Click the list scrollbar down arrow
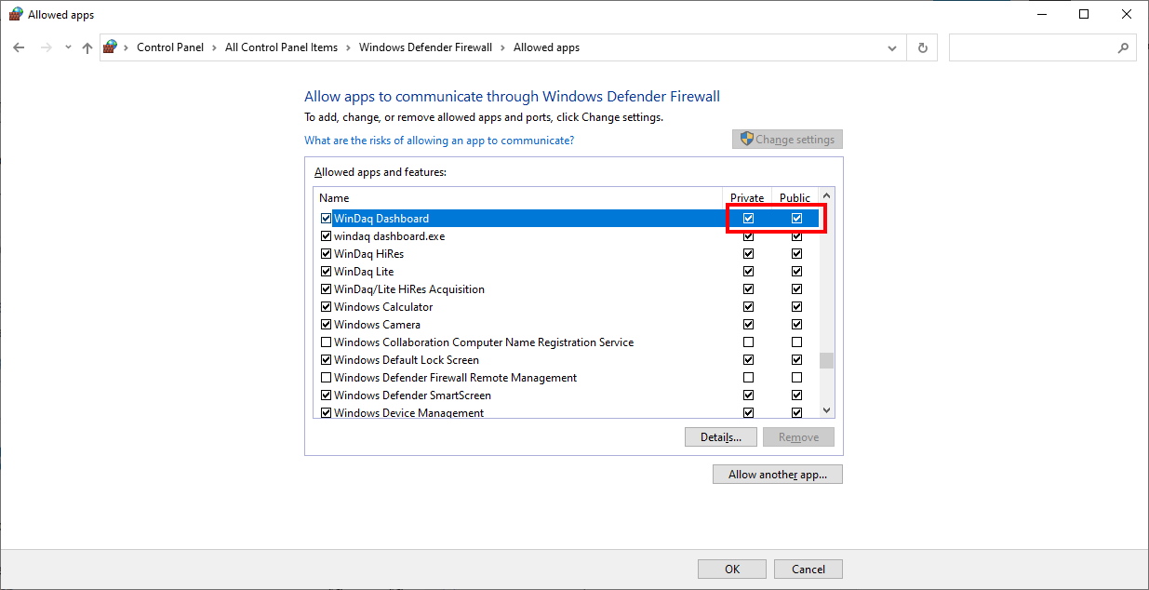Screen dimensions: 1149x590 click(x=826, y=410)
